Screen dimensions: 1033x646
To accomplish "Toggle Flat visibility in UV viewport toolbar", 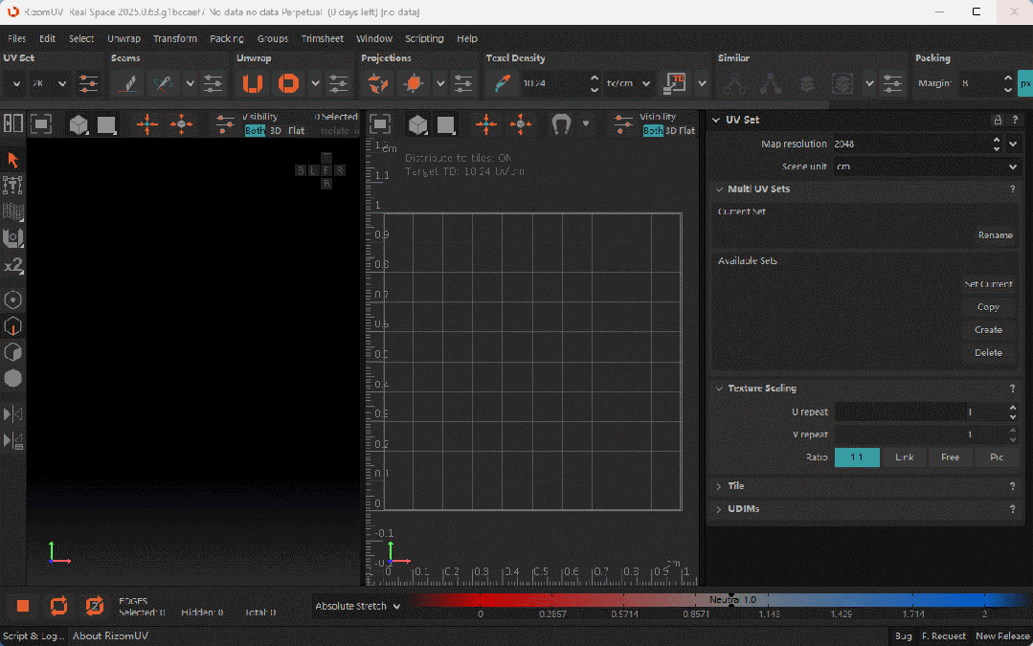I will click(687, 130).
